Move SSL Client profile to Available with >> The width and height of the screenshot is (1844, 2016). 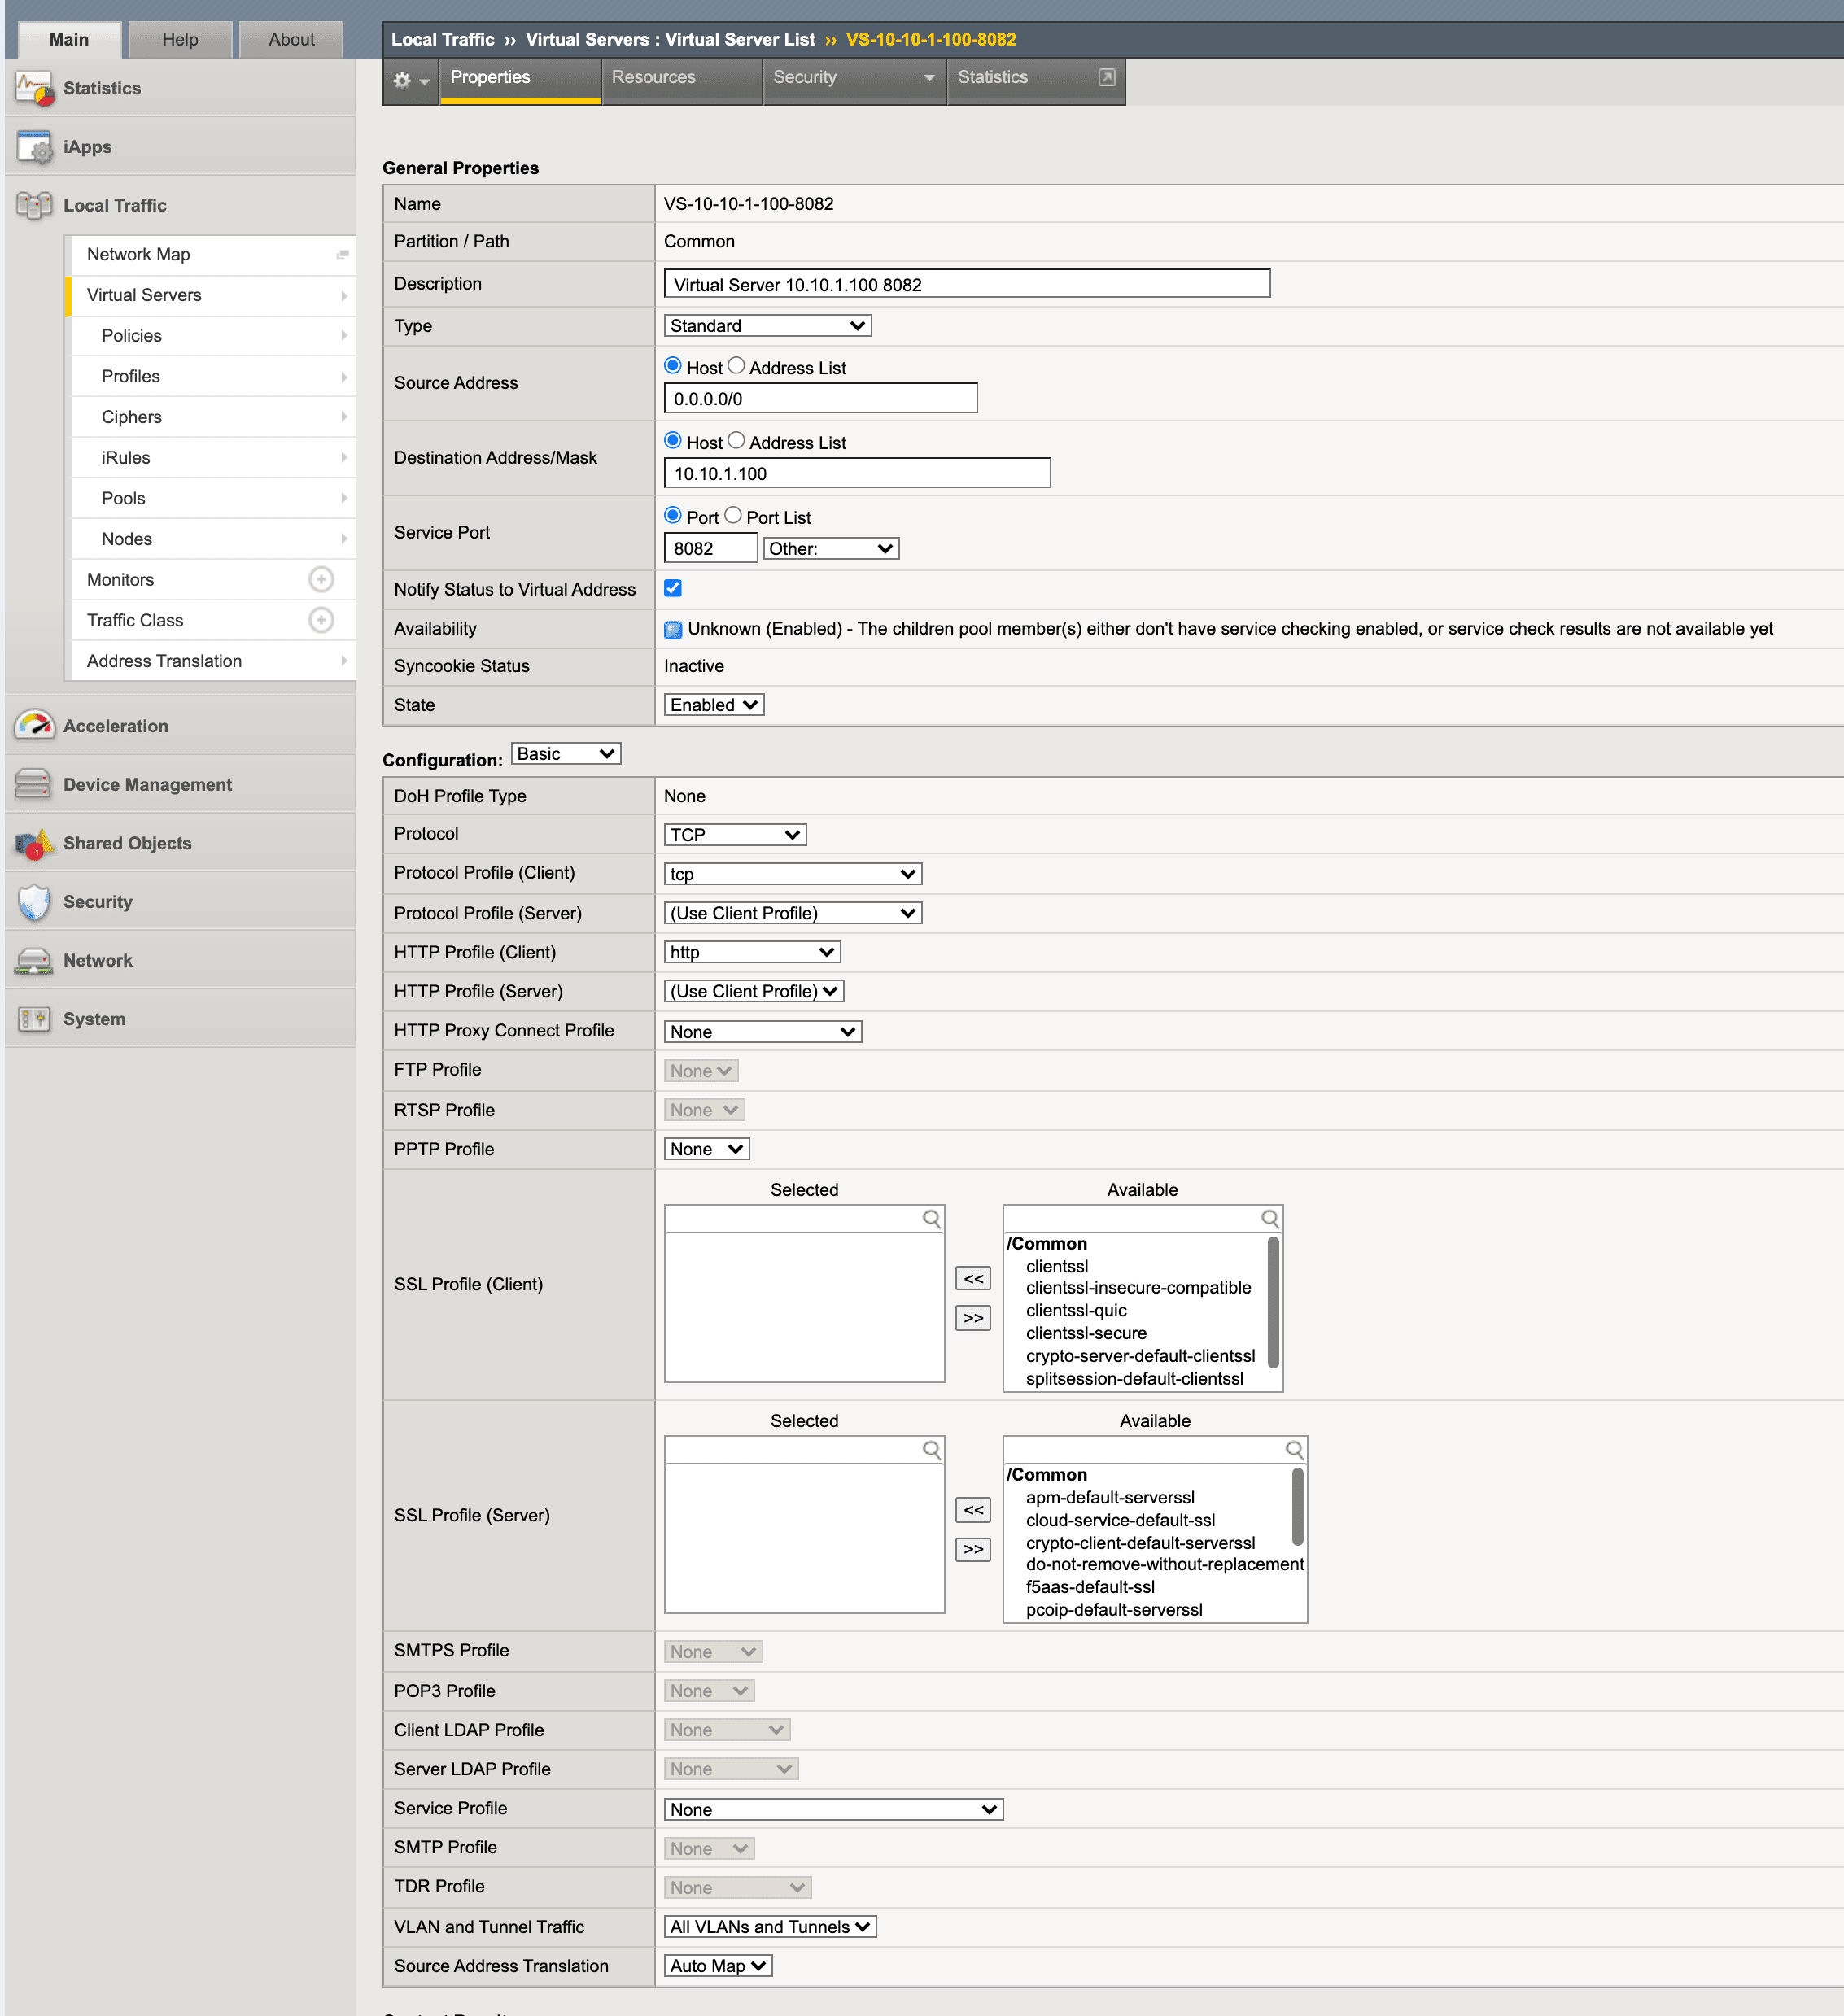pos(973,1318)
